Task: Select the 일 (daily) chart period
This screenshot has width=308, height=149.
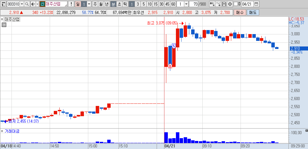Action: tap(78, 4)
